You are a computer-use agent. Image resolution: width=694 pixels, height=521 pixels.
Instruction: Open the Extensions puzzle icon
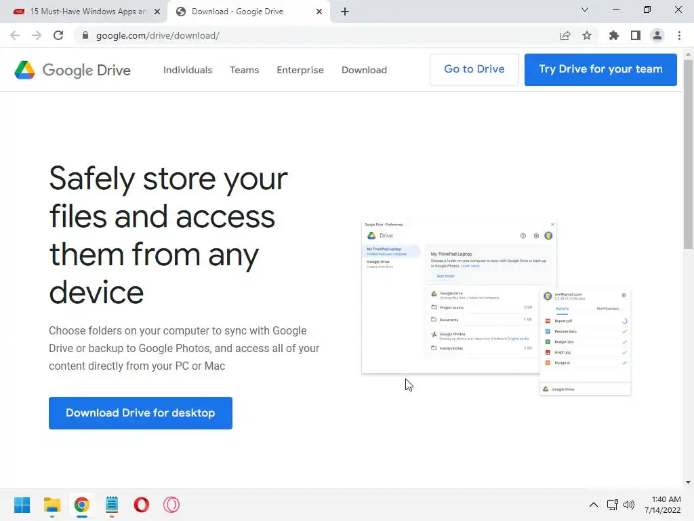614,35
